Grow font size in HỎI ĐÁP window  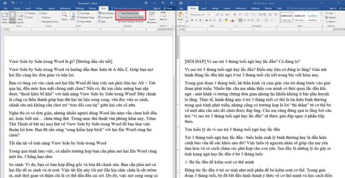[x=217, y=15]
